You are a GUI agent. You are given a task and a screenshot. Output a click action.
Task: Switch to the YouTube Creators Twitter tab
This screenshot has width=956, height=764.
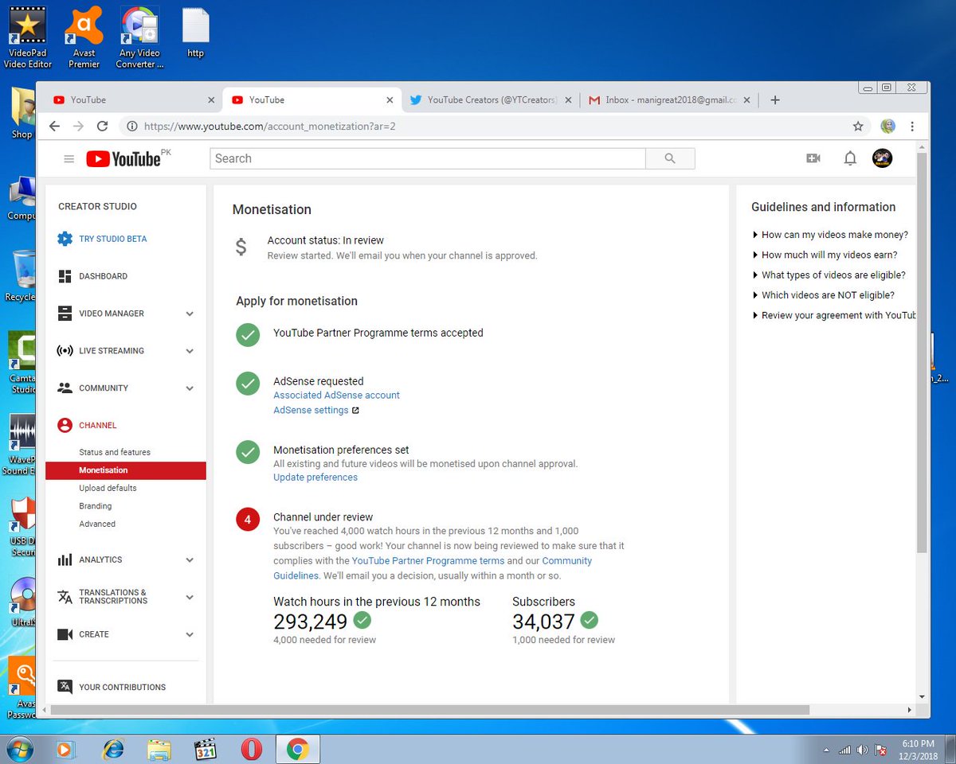(x=490, y=100)
